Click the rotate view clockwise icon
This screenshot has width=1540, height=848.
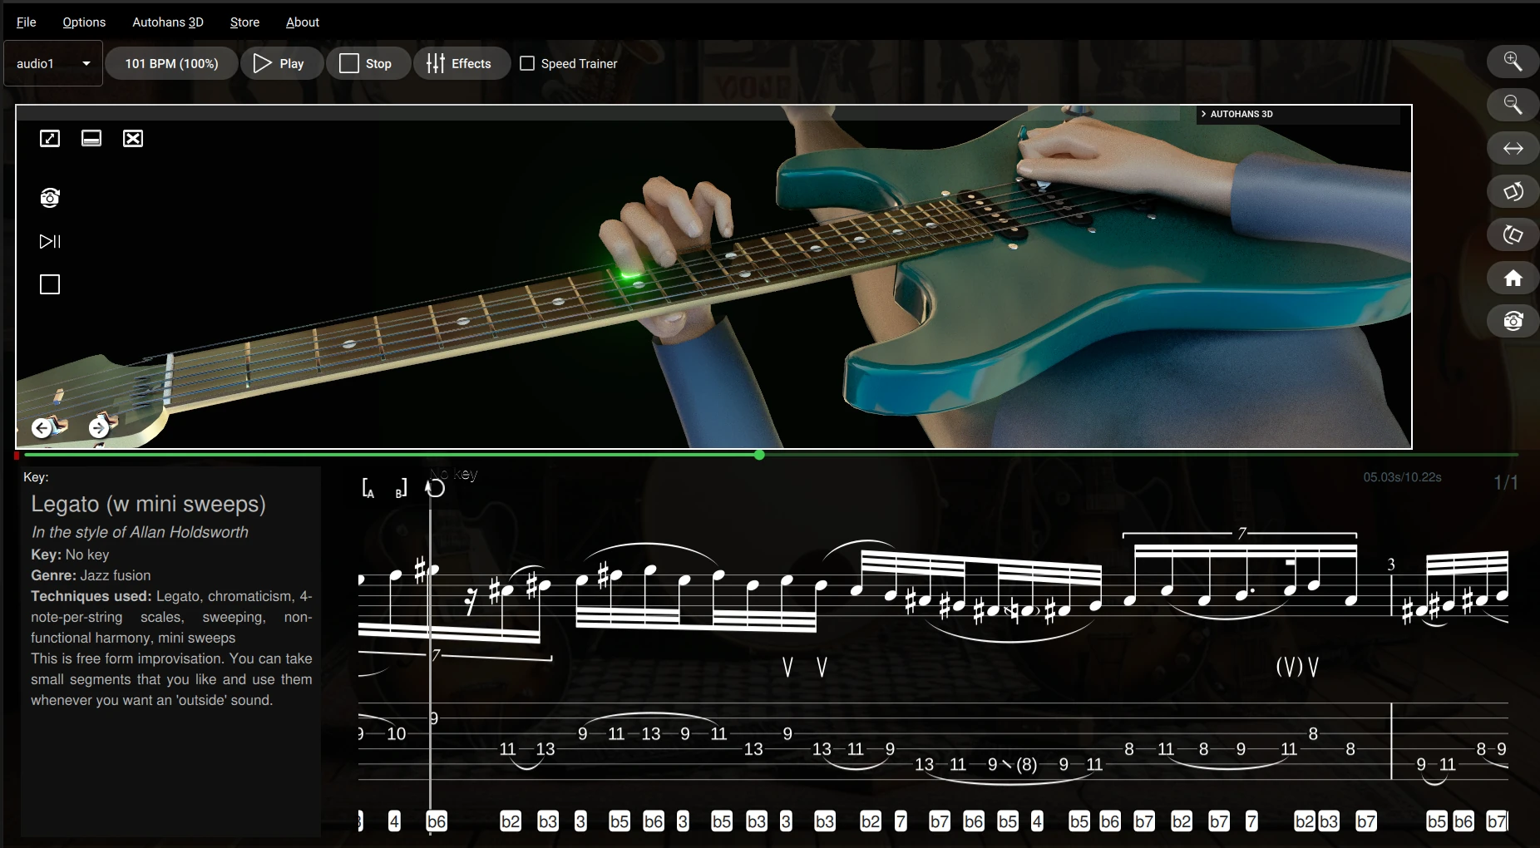pos(1513,191)
